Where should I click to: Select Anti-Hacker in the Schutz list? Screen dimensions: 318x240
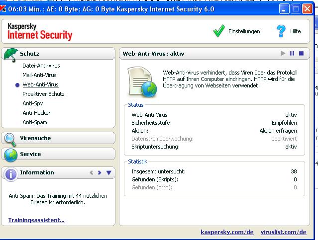(36, 113)
